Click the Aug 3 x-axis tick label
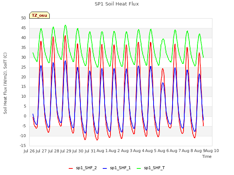This screenshot has height=175, width=234. click(127, 151)
